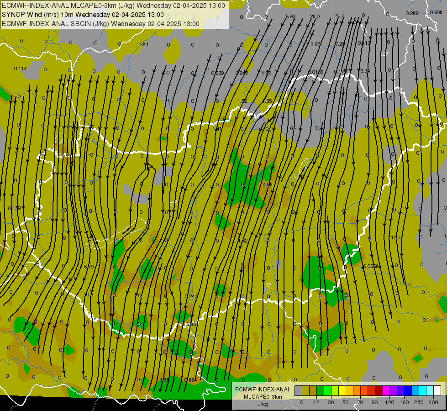The width and height of the screenshot is (447, 411).
Task: Select the pure yellow legend swatch
Action: coord(342,390)
